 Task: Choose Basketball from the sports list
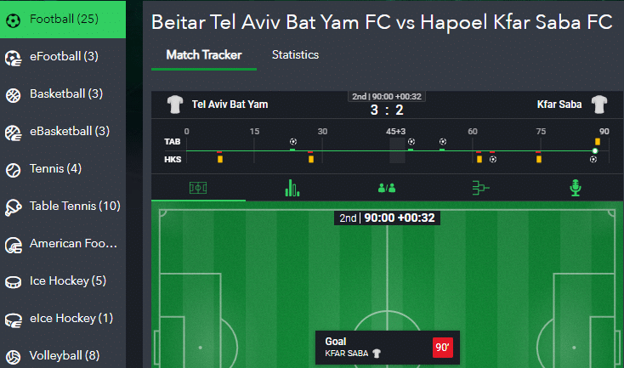[x=63, y=93]
